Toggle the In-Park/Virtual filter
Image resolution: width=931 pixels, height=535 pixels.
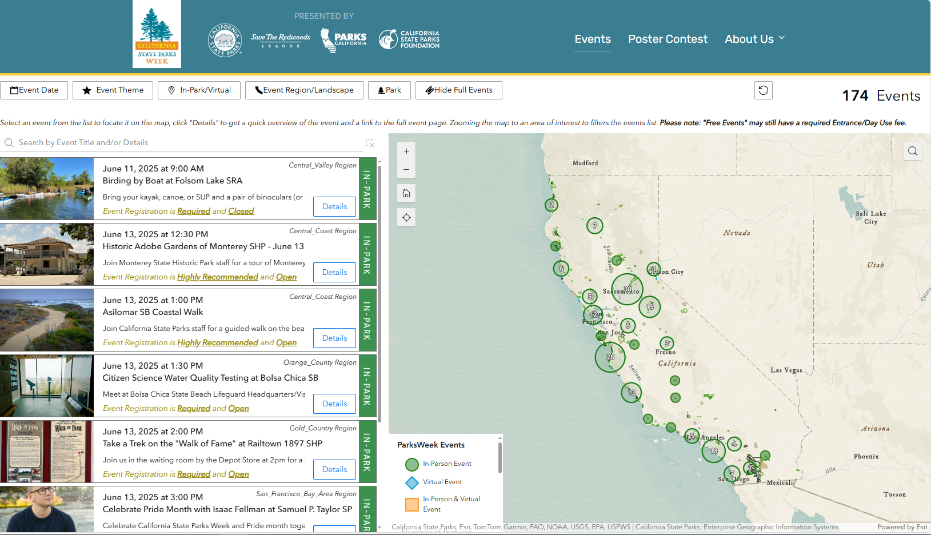pyautogui.click(x=199, y=90)
